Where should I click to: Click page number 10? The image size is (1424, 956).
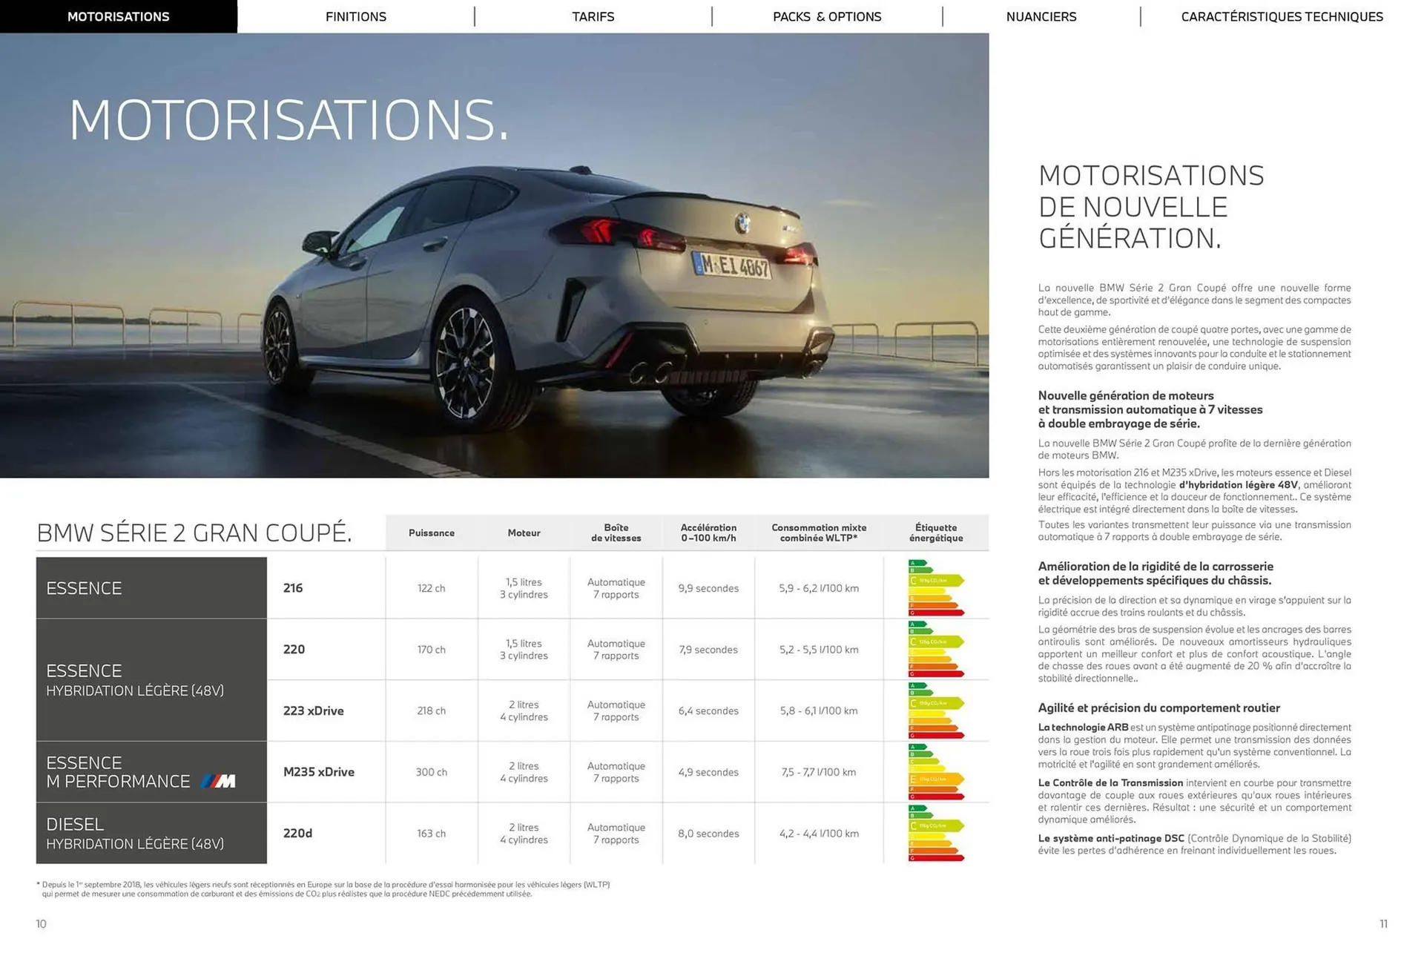coord(41,924)
